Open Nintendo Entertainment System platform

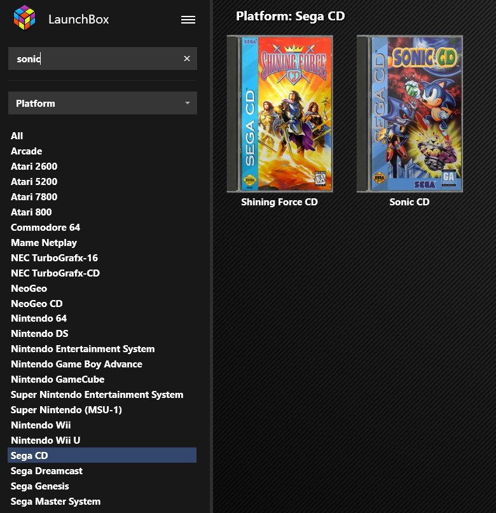83,349
